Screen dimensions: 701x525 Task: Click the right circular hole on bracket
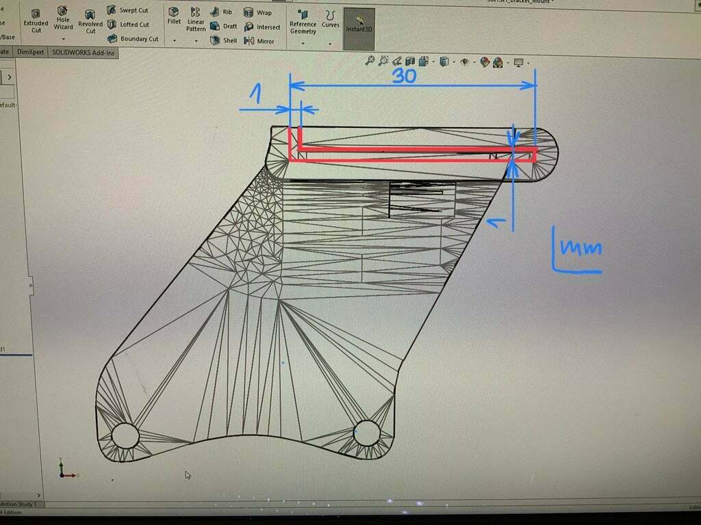tap(367, 433)
